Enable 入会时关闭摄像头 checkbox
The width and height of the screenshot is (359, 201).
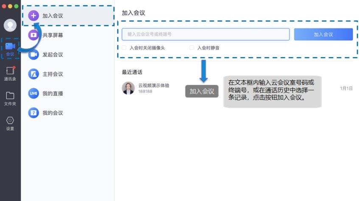pos(124,48)
